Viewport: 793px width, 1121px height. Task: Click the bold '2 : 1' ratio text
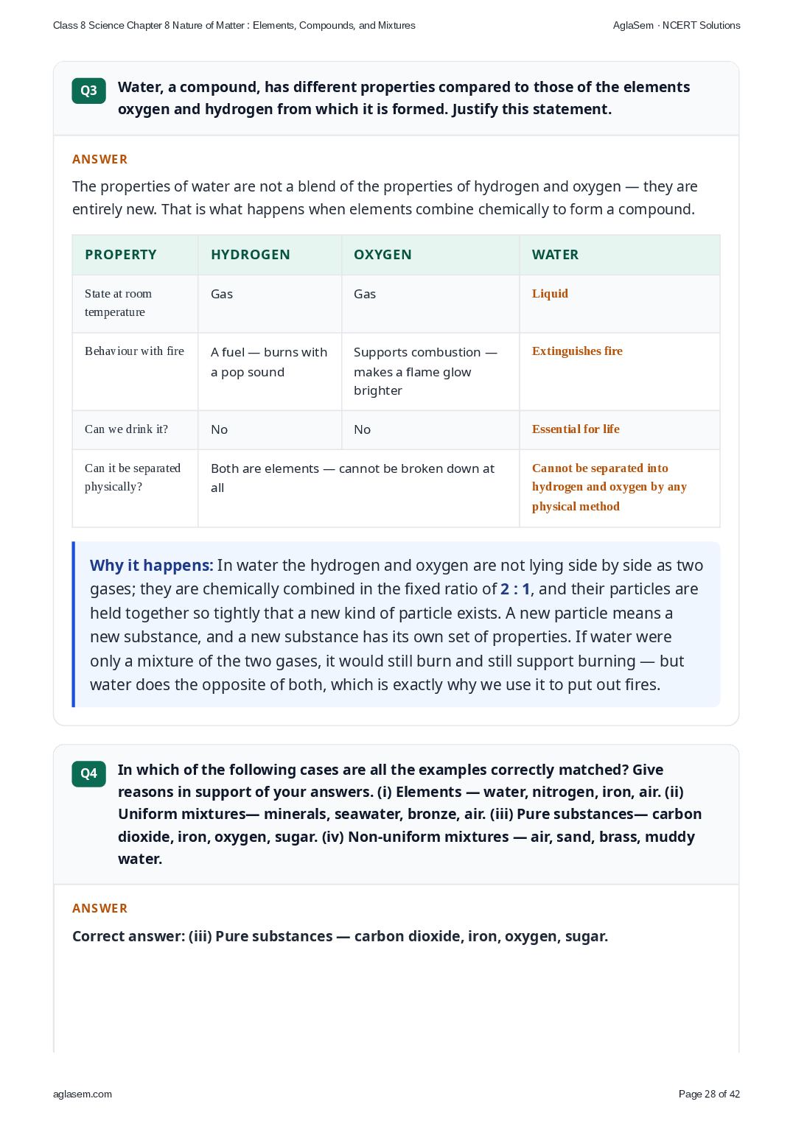(x=515, y=589)
